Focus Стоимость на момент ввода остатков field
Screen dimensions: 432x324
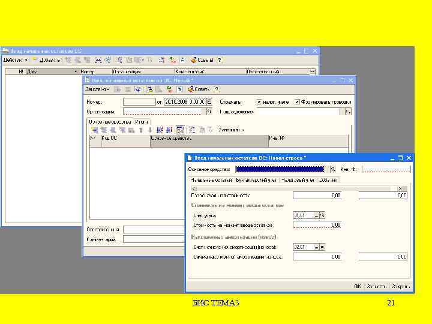point(317,225)
